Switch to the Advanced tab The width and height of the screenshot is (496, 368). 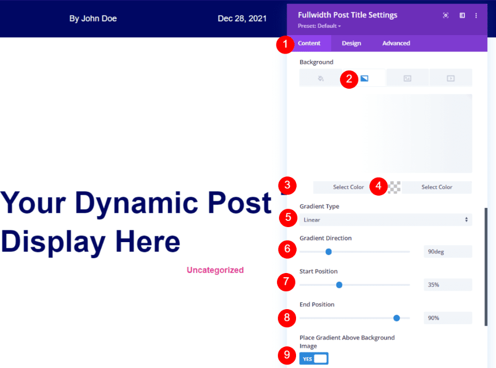point(396,43)
